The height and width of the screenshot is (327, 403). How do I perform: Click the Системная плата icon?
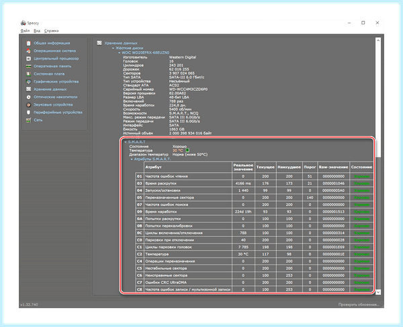tap(28, 74)
